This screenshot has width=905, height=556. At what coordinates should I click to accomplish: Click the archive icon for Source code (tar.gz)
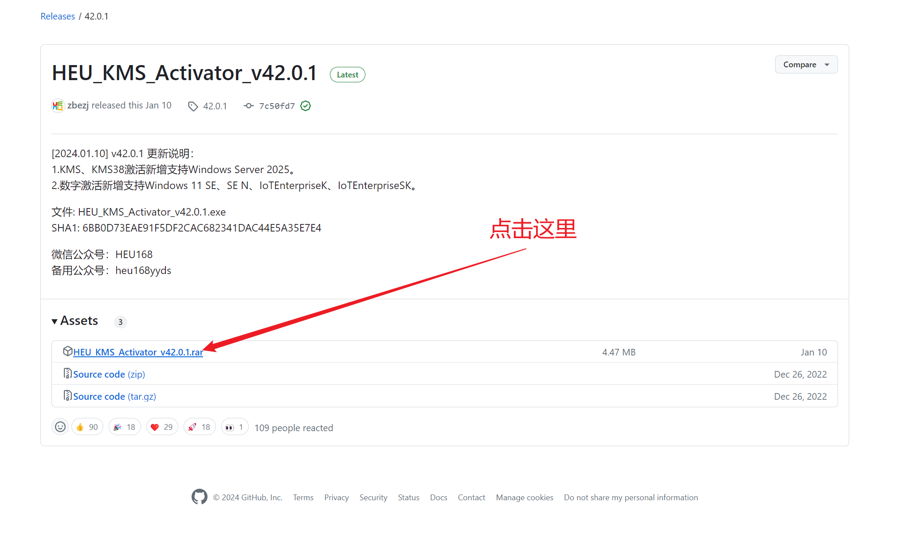67,396
